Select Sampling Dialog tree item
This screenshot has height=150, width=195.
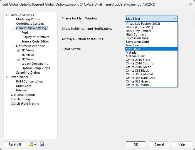[x=28, y=73]
